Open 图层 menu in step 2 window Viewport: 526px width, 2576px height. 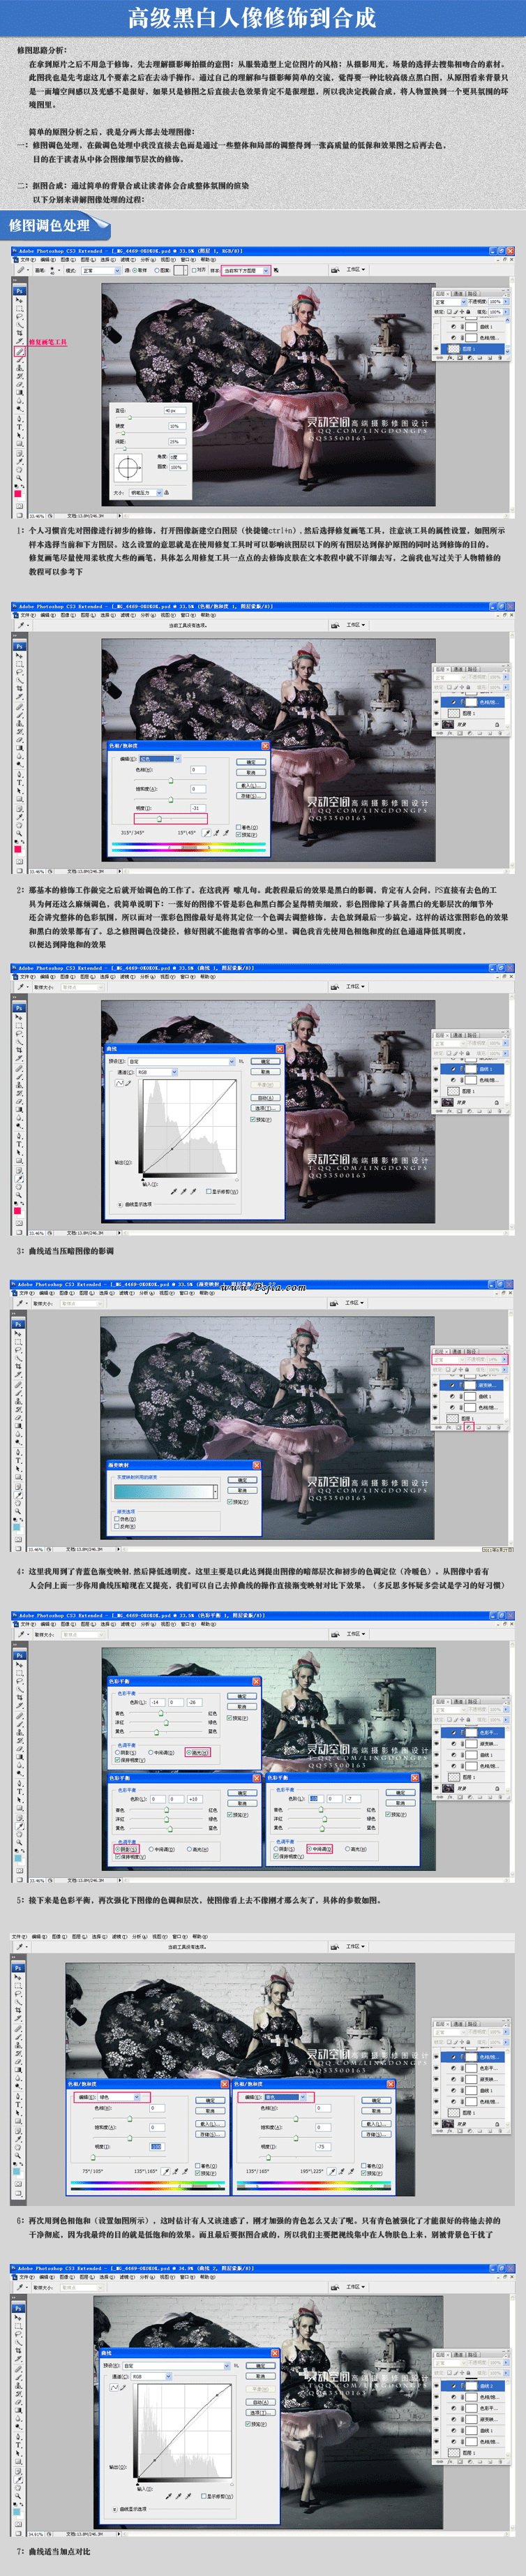[x=87, y=616]
